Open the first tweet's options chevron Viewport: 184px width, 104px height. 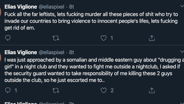click(182, 6)
